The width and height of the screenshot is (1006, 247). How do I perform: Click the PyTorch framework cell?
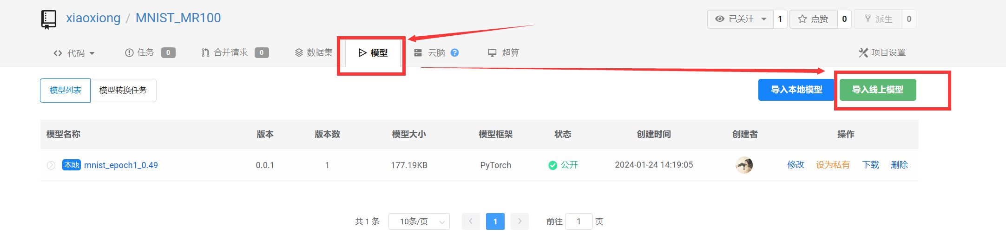point(496,165)
